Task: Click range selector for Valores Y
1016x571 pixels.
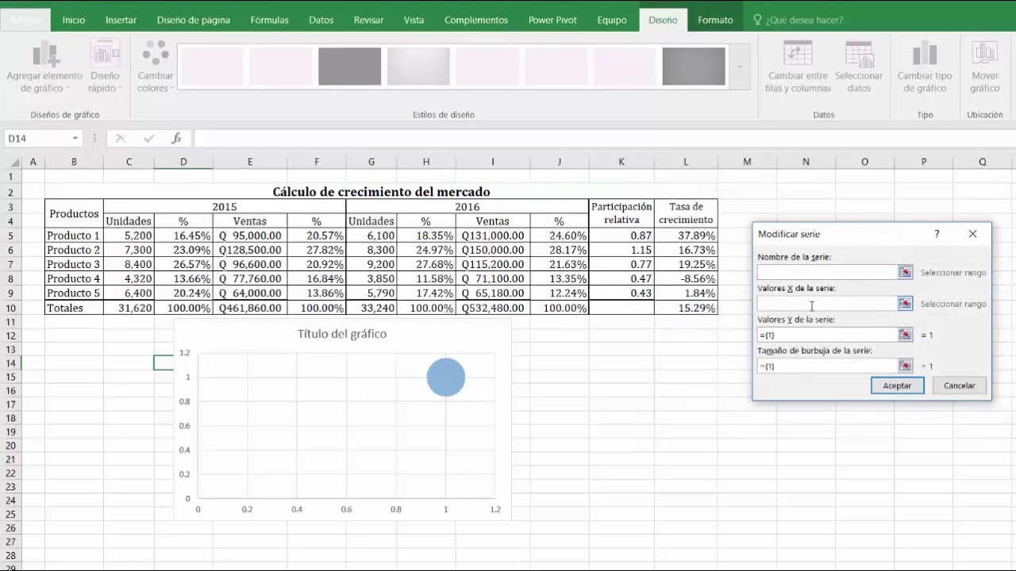Action: [x=905, y=335]
